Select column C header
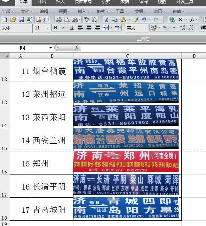 click(x=127, y=56)
